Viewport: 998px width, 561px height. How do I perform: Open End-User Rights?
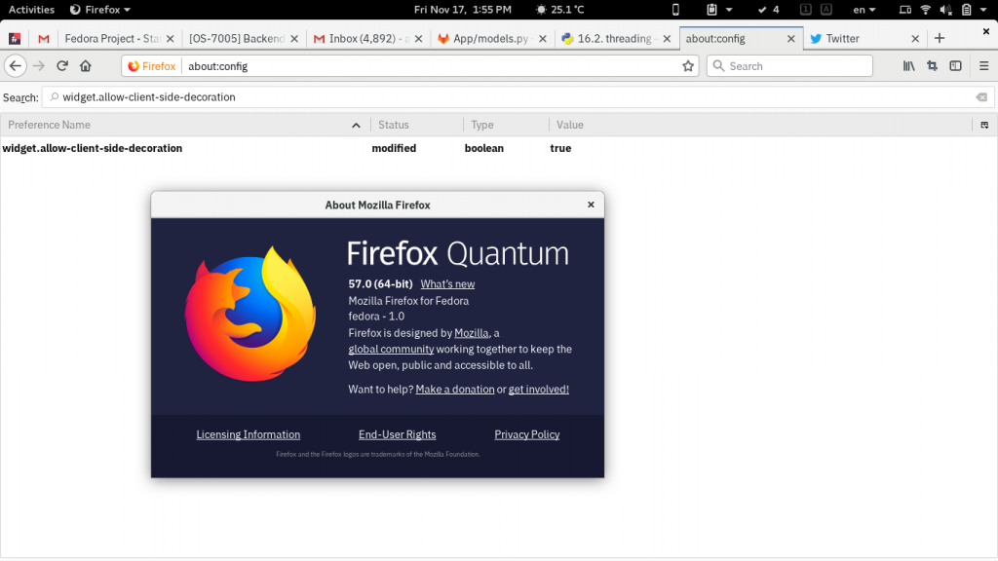[398, 434]
